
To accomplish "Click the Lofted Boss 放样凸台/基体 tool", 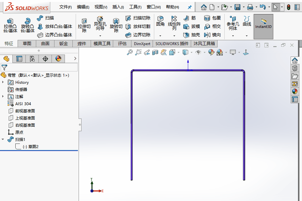I will (x=54, y=27).
